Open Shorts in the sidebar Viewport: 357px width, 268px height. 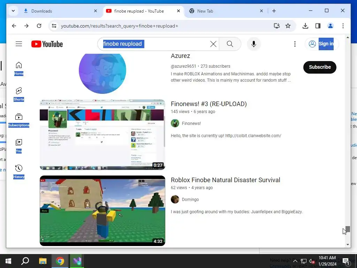tap(19, 94)
